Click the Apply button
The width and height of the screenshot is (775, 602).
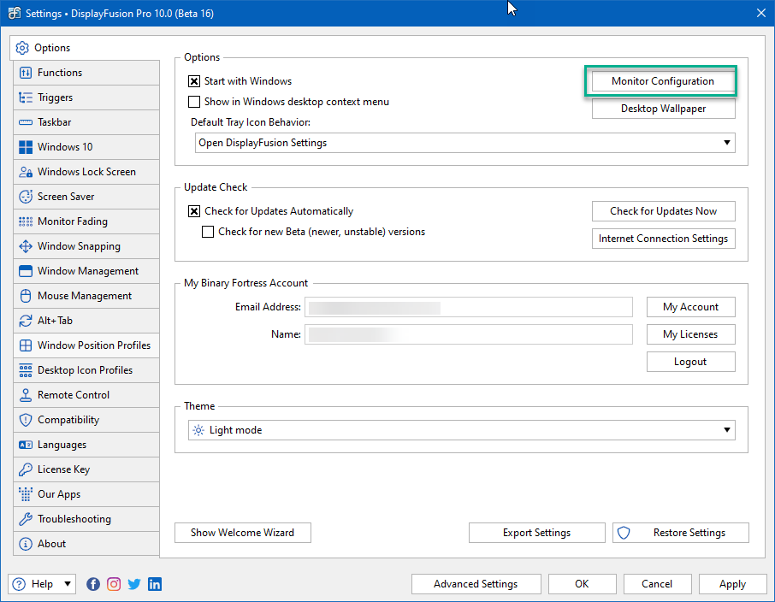733,584
